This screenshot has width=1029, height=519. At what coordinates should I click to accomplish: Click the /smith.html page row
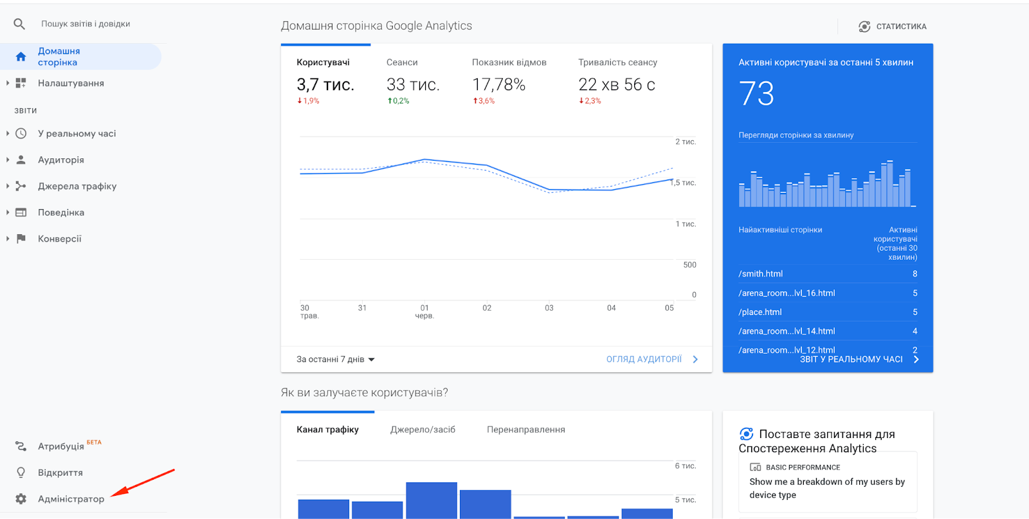828,274
